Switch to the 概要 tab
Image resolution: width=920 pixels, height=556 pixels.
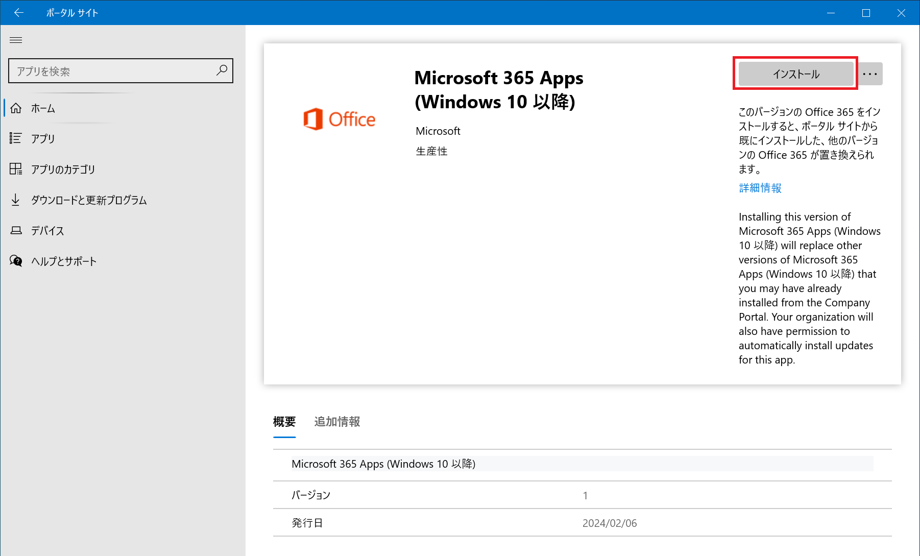coord(284,422)
